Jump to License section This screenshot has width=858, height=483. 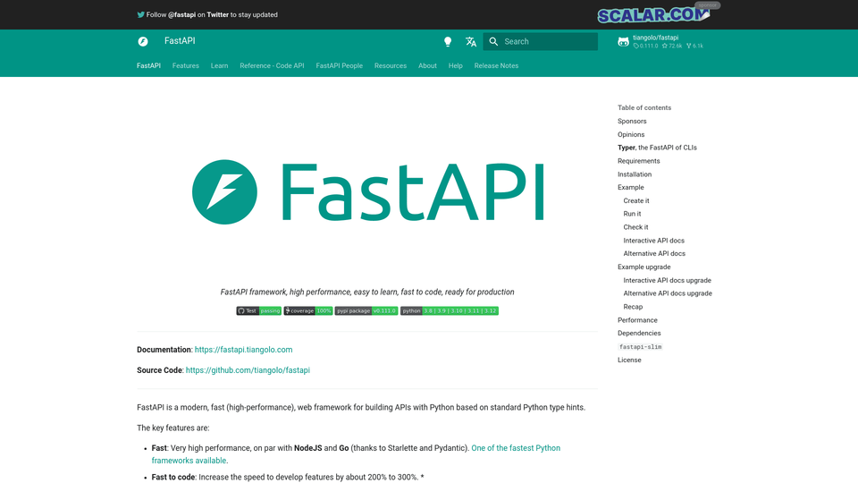point(629,360)
